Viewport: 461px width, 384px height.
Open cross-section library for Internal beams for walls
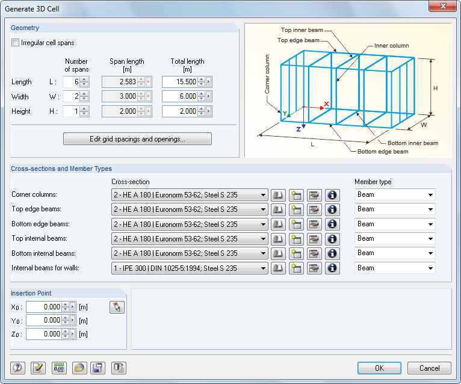tap(278, 268)
